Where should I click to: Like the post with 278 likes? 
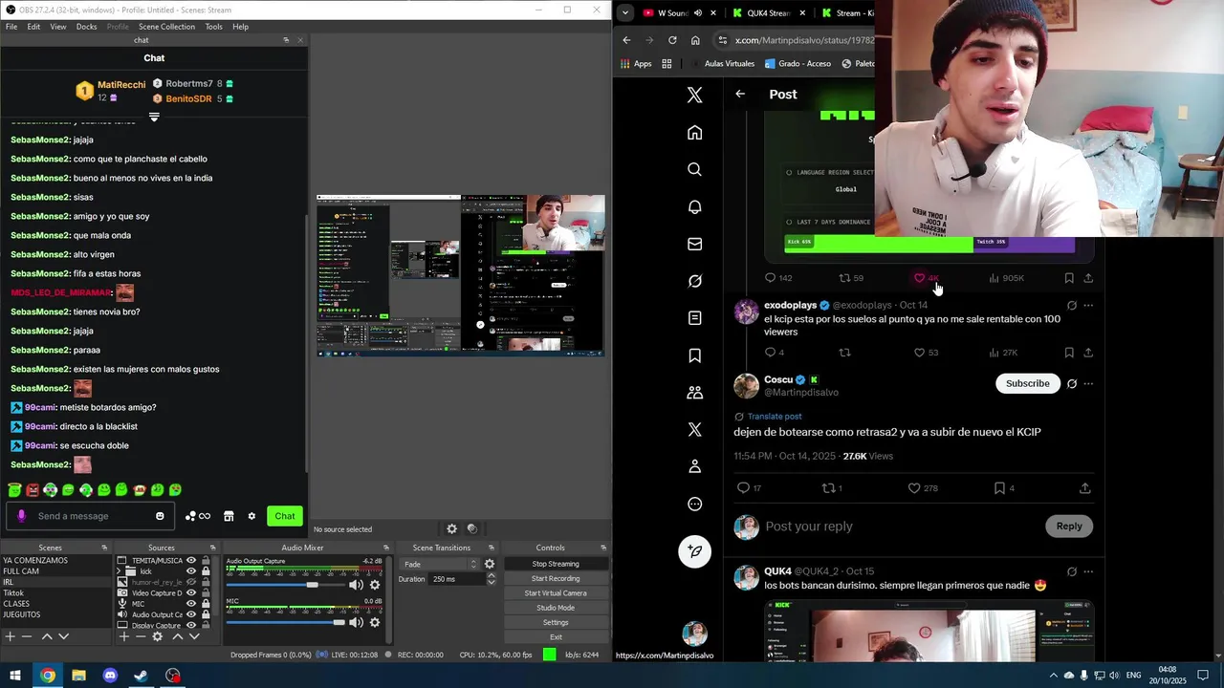pos(914,488)
